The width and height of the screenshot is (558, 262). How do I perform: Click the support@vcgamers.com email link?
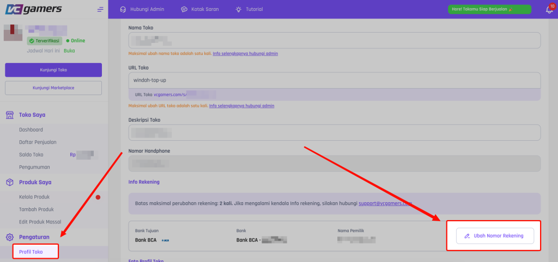[x=385, y=203]
